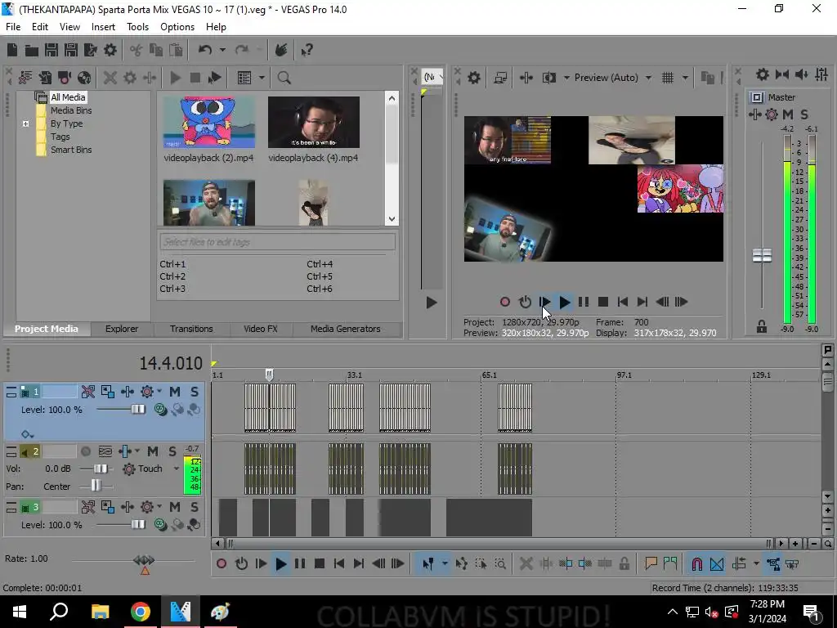Screen dimensions: 837x628
Task: Select Zoom Edit Tool magnifier in timeline toolbar
Action: pyautogui.click(x=500, y=564)
